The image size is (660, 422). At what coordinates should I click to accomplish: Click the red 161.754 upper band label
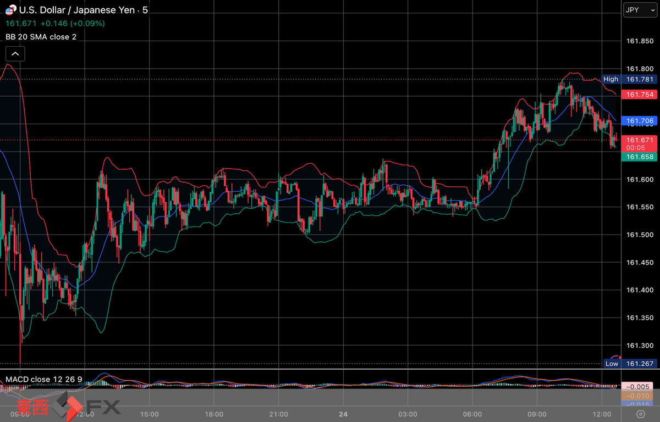639,95
